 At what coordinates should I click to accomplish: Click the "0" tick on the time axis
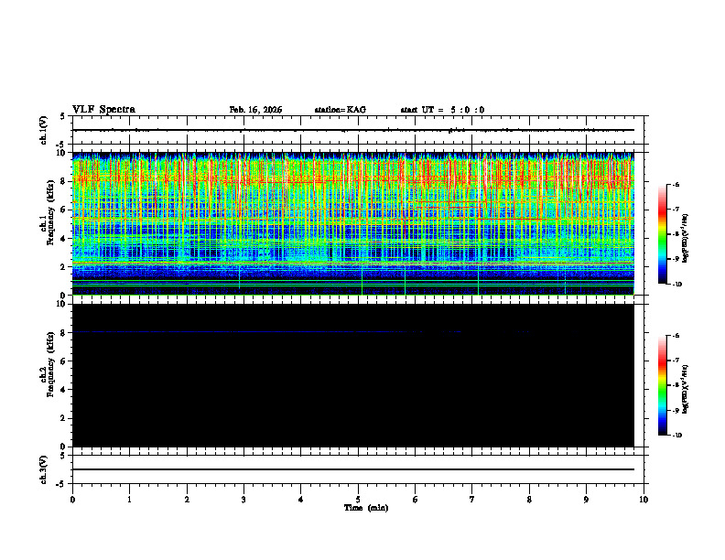tap(72, 500)
